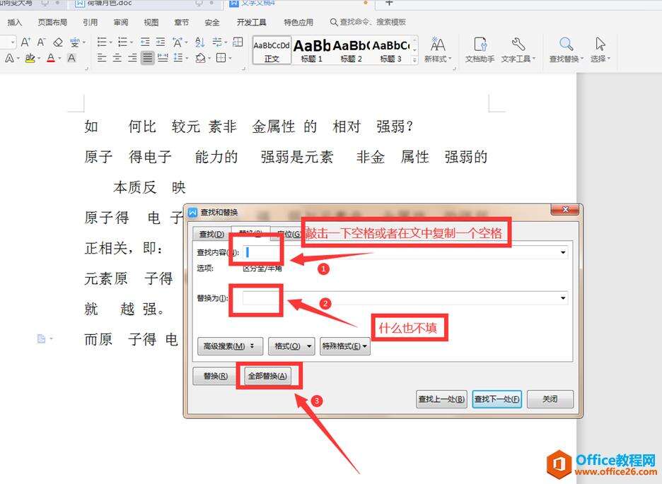Expand 高级搜索(M) advanced search options
The image size is (662, 484).
(x=230, y=346)
